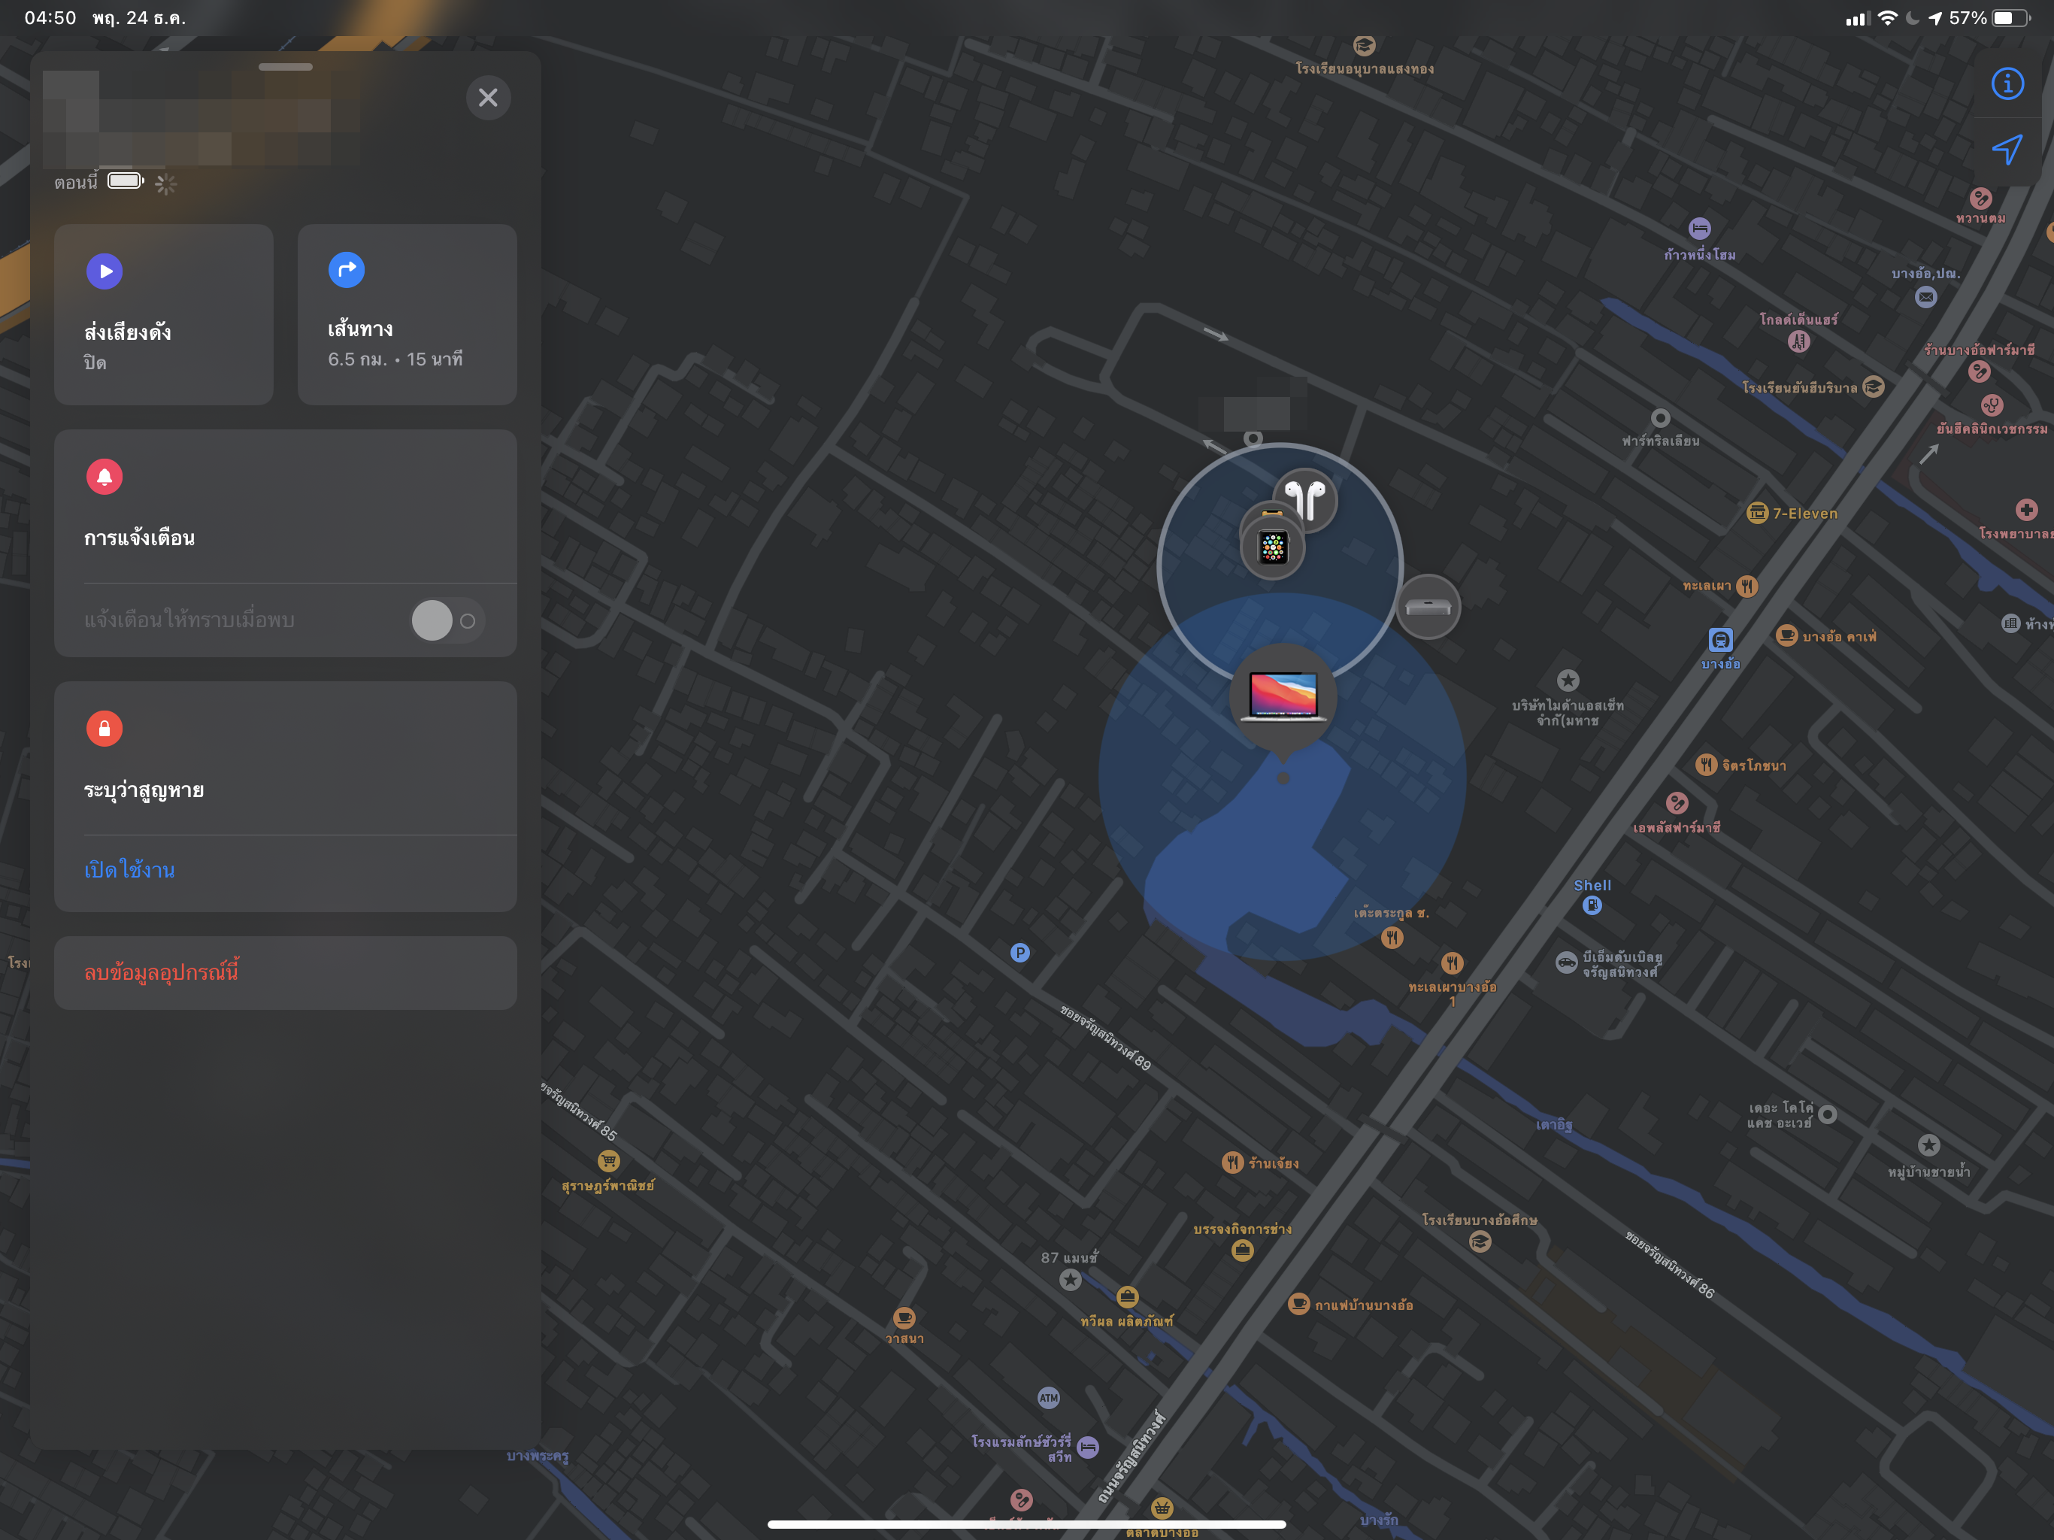
Task: Tap the เอพลัสฟาร์มาซี pharmacy pin
Action: tap(1677, 802)
